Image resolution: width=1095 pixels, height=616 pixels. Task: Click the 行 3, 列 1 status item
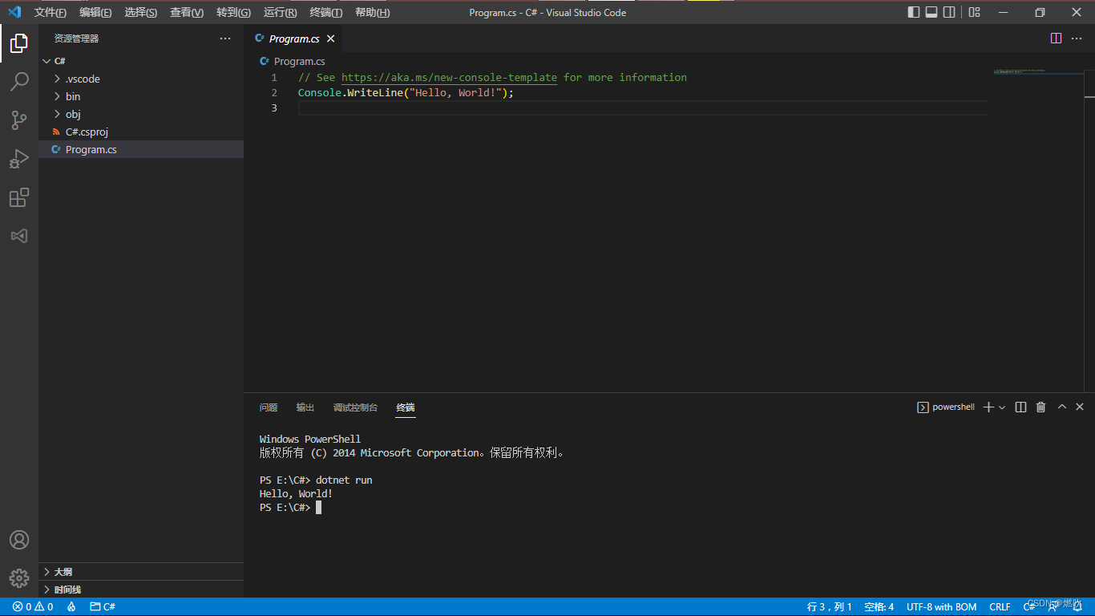(829, 607)
